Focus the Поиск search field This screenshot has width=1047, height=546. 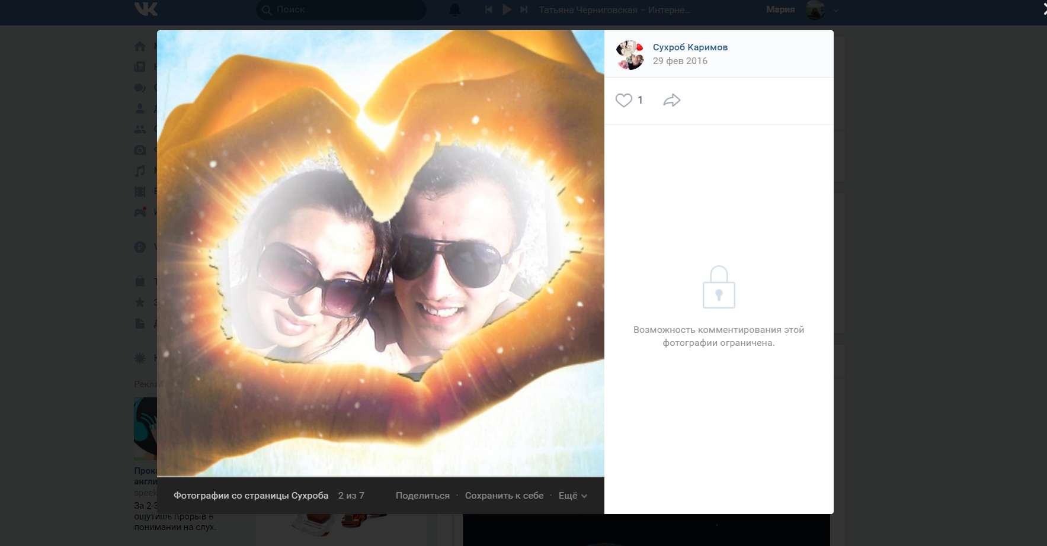[x=341, y=9]
